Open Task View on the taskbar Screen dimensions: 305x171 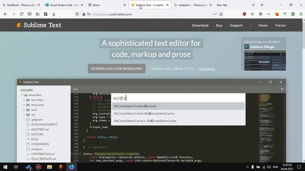pos(16,167)
